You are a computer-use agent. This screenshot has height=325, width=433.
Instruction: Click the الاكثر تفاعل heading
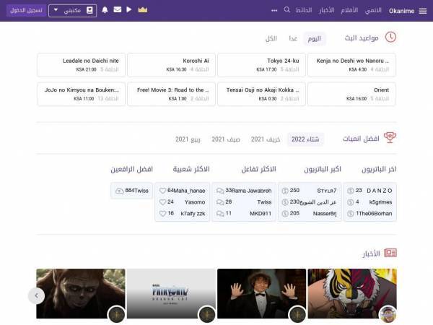click(x=259, y=169)
